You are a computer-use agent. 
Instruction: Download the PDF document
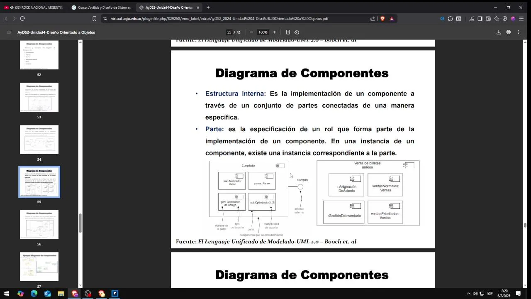[x=499, y=32]
